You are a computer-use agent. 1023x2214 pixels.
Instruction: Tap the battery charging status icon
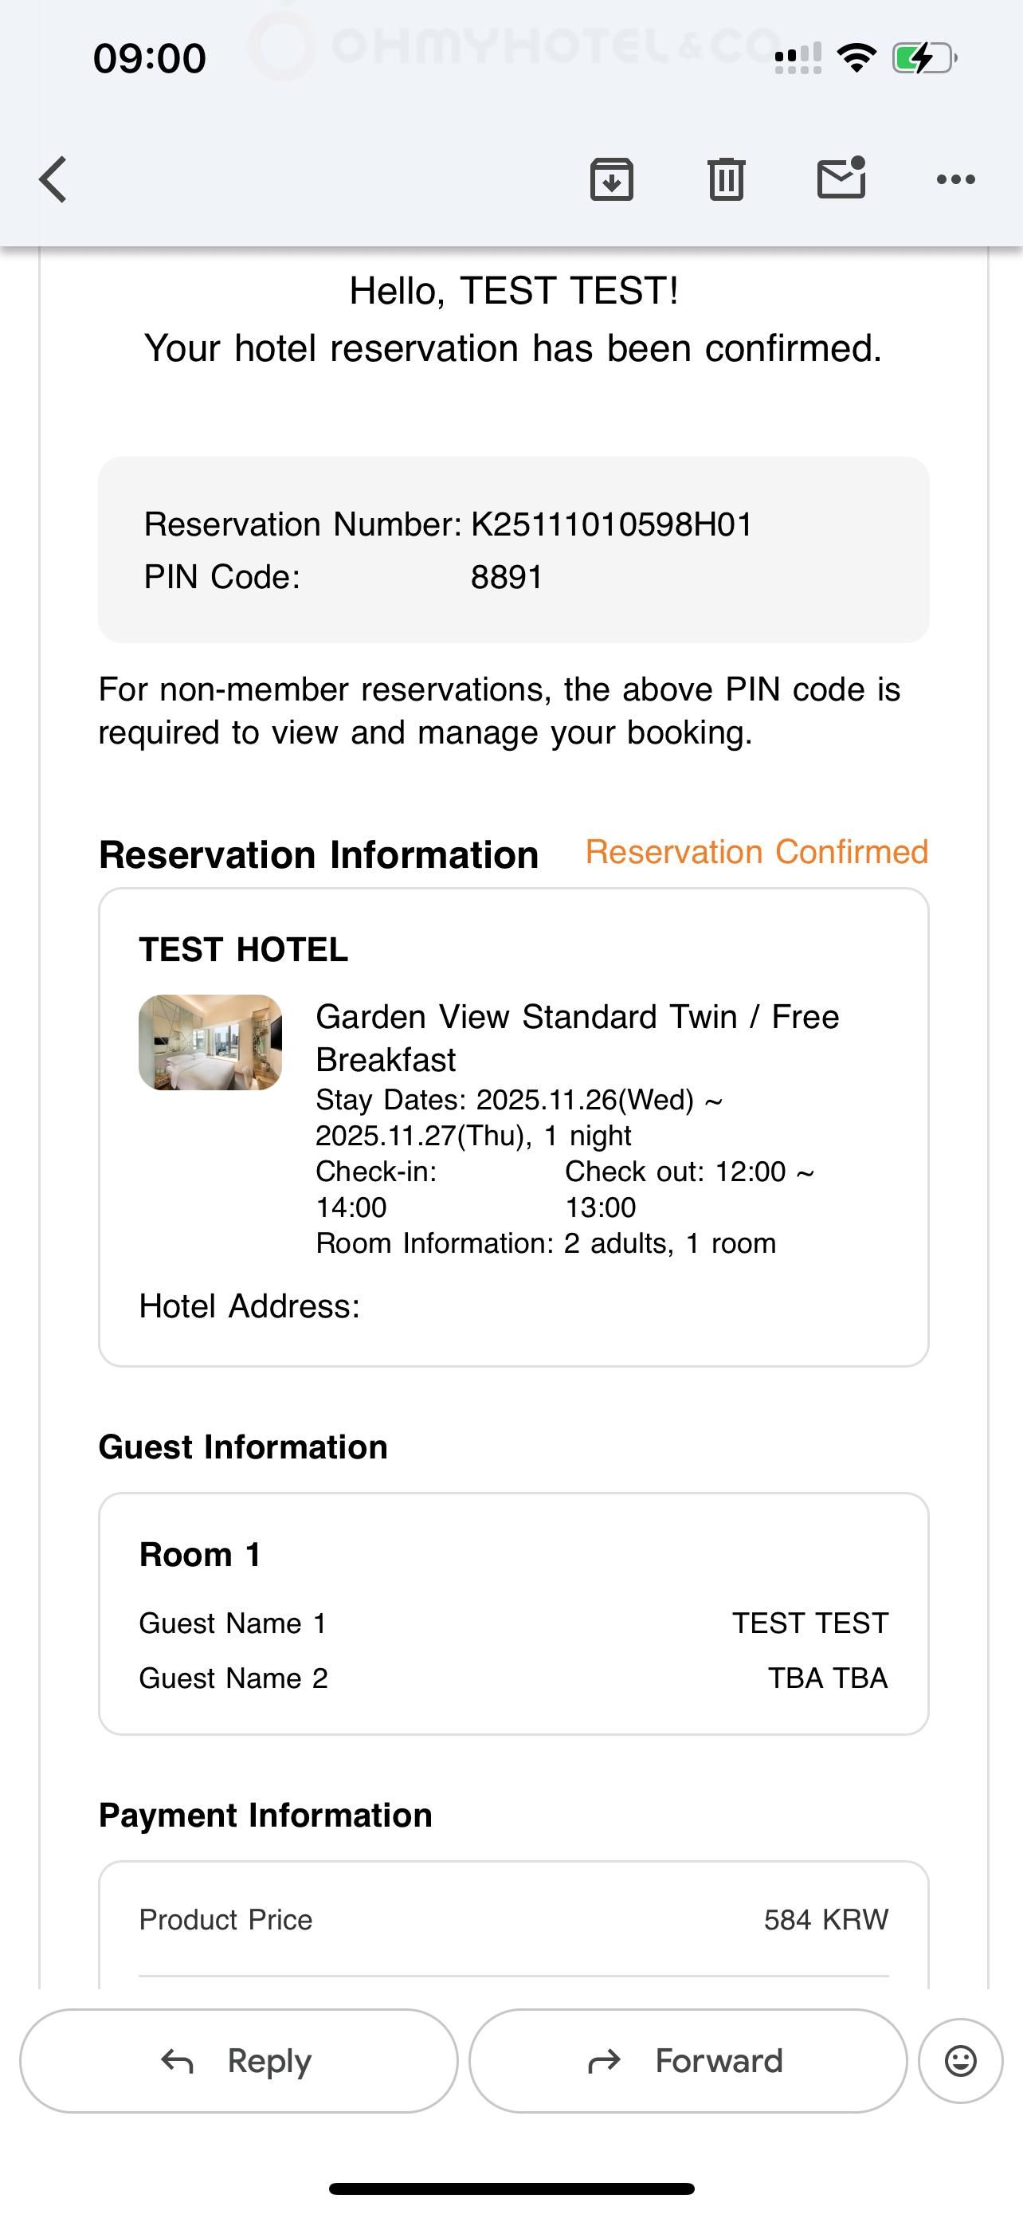click(x=924, y=58)
